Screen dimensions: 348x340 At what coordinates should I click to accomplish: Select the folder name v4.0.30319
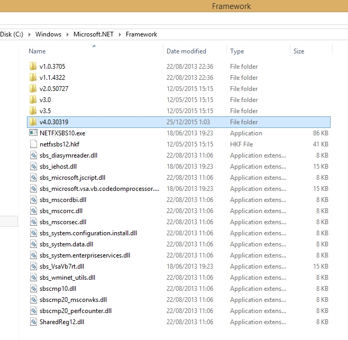54,122
